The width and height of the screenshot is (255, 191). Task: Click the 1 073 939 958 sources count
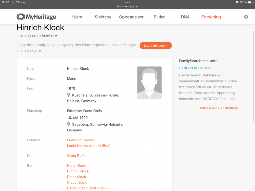pos(189,68)
